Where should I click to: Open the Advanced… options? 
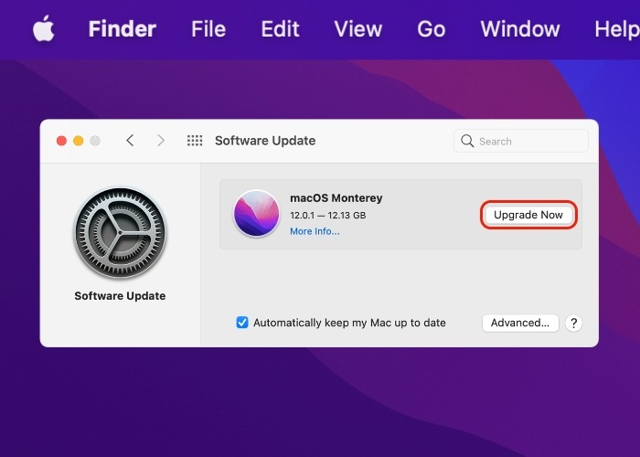[x=519, y=323]
